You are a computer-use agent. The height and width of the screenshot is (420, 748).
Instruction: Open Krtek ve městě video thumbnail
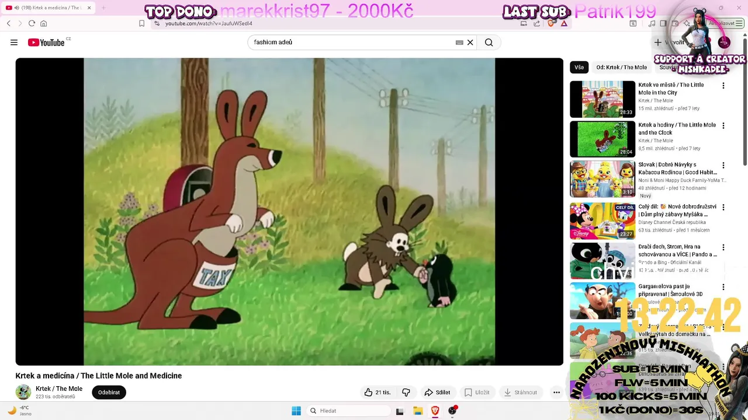(x=602, y=99)
